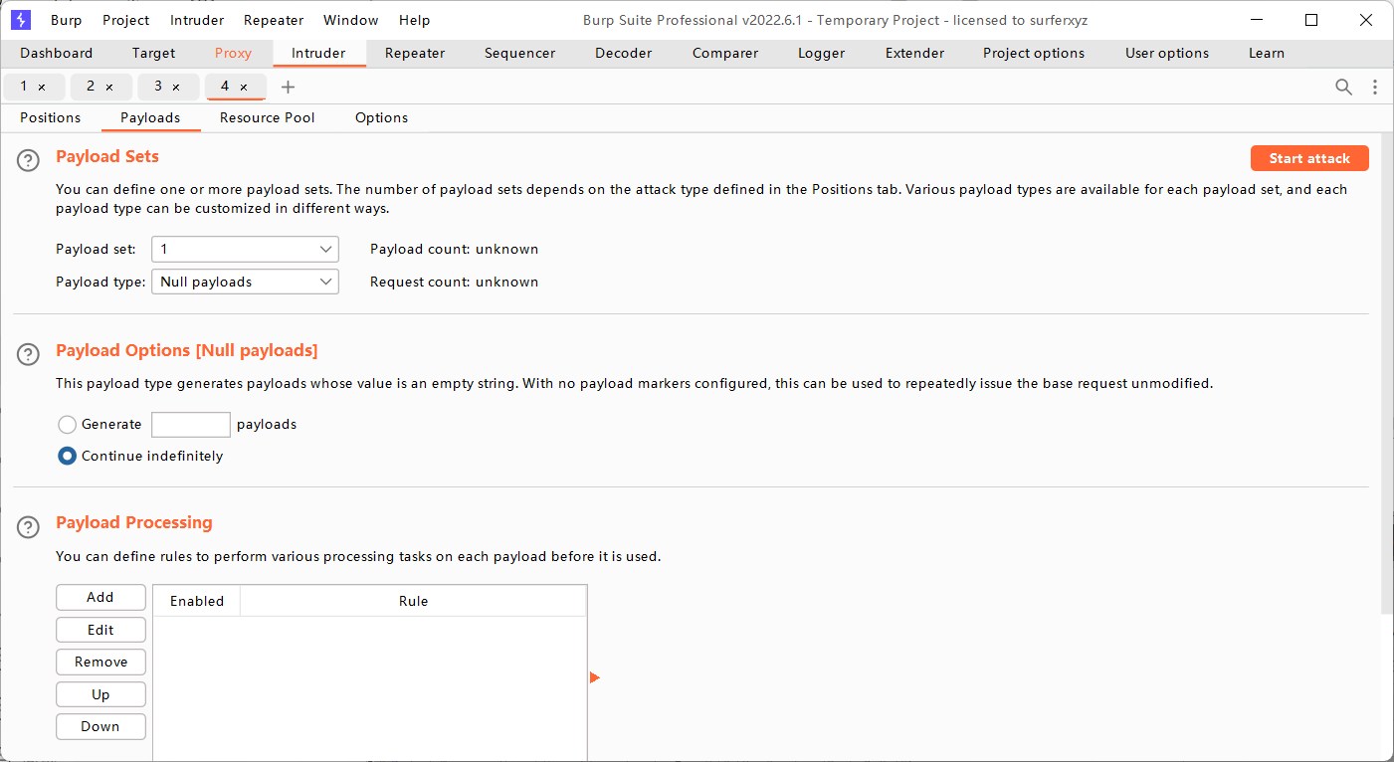Viewport: 1394px width, 762px height.
Task: Select Intruder attack tab 2
Action: (x=91, y=87)
